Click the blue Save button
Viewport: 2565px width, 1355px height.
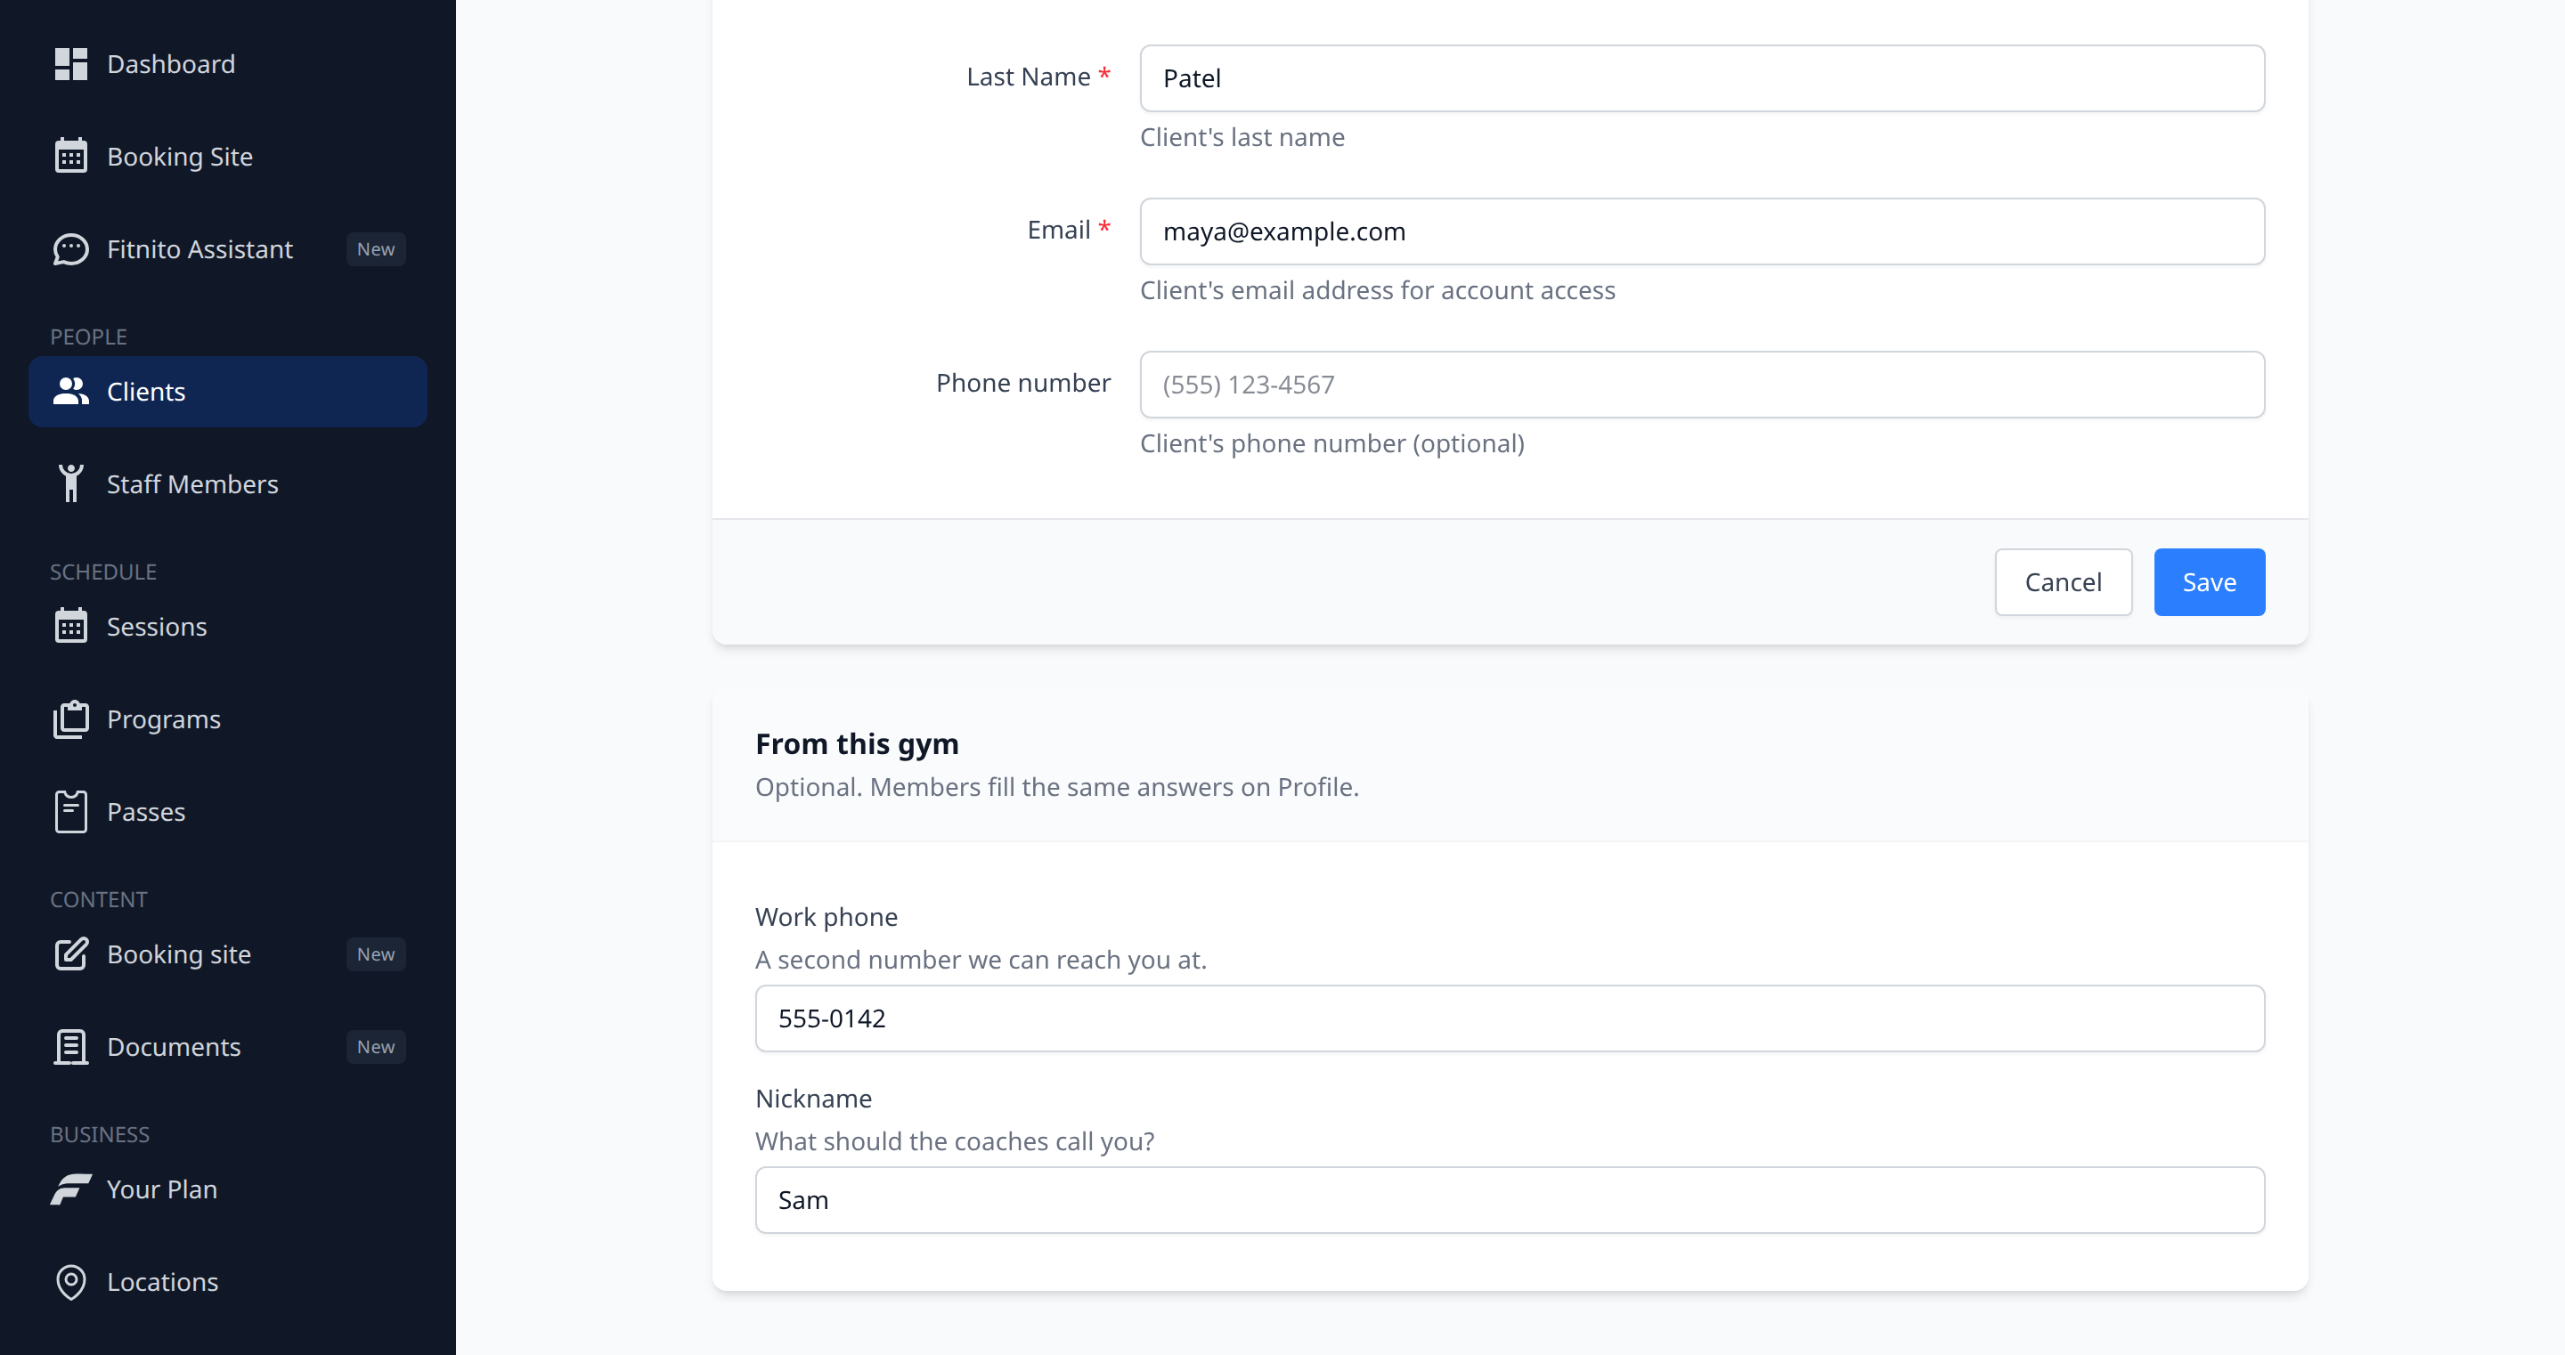coord(2209,582)
